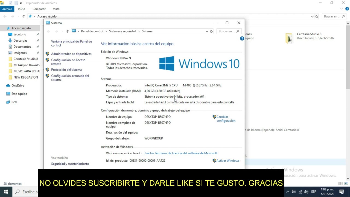Open Configuración avanzada del sistema
This screenshot has height=197, width=350.
[70, 78]
